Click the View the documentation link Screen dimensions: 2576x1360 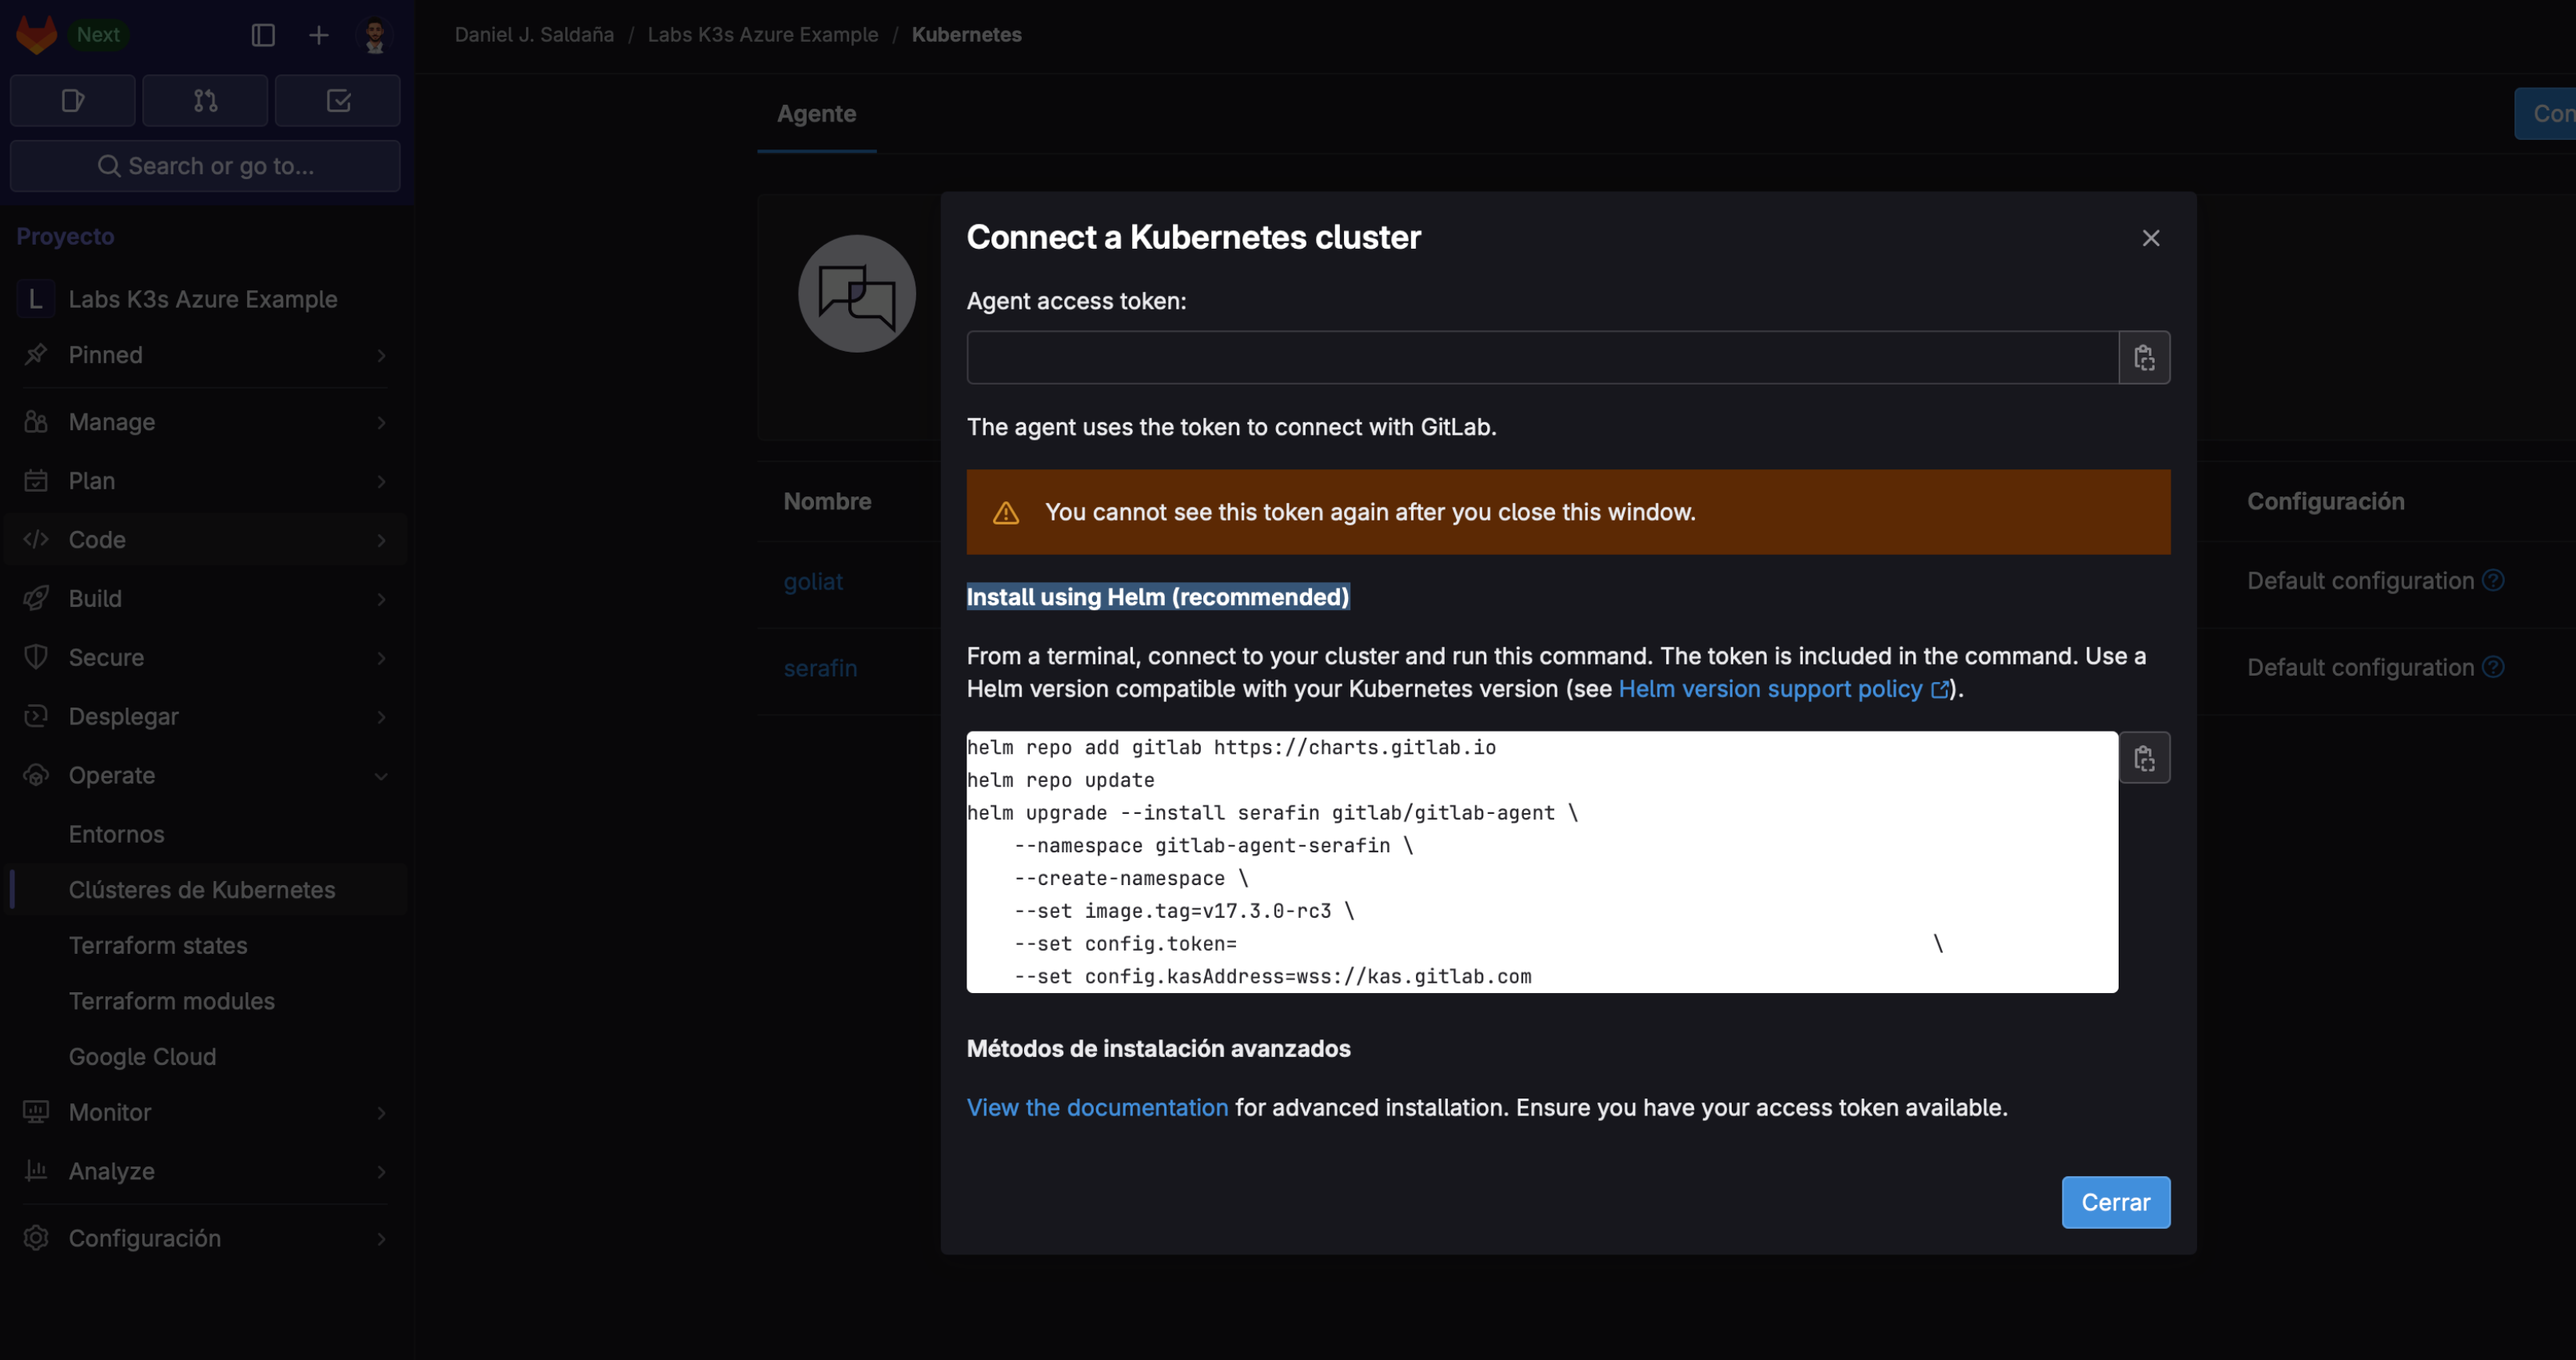(1097, 1106)
